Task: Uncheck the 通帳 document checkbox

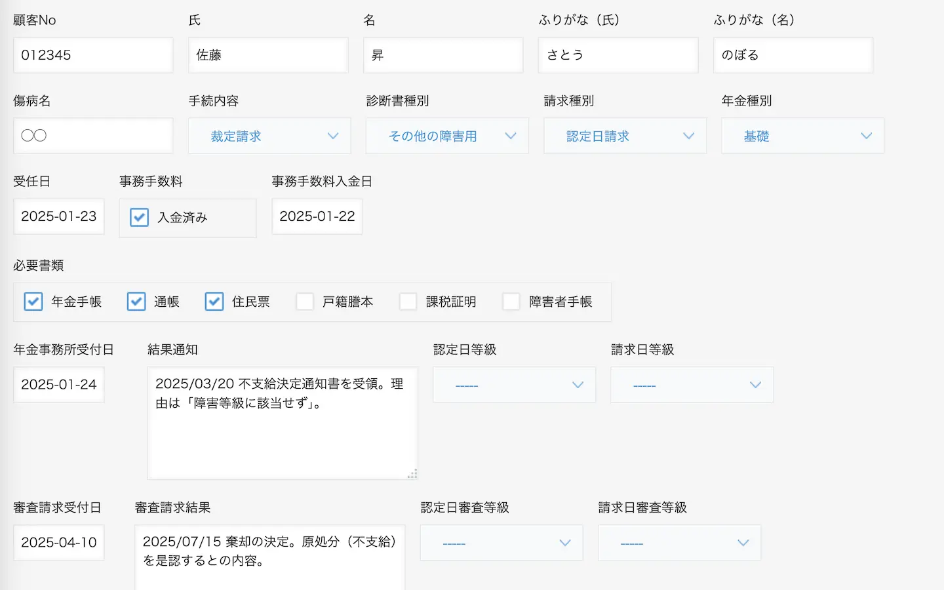Action: 136,302
